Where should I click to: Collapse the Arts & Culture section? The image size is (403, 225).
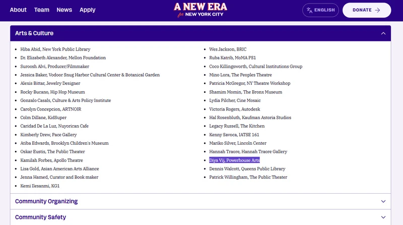(x=200, y=33)
